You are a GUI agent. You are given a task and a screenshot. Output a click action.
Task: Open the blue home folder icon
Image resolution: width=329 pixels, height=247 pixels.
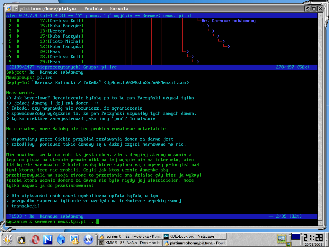(61, 239)
